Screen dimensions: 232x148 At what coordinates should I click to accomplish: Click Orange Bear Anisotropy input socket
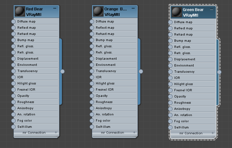92,108
